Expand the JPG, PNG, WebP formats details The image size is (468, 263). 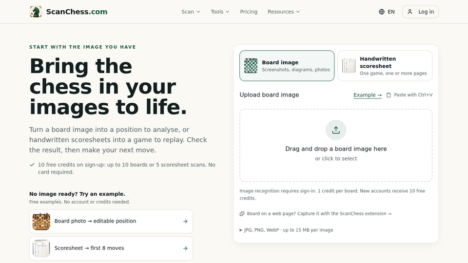(287, 230)
